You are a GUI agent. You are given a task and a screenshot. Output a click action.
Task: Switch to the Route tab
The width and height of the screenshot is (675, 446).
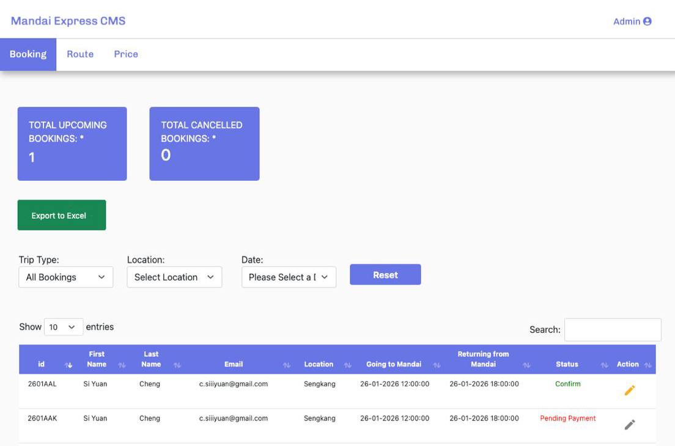pyautogui.click(x=80, y=54)
